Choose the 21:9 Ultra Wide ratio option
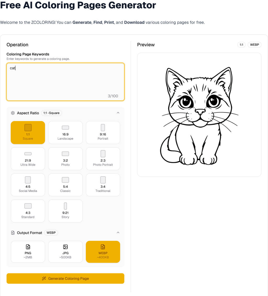The height and width of the screenshot is (296, 268). (x=28, y=159)
